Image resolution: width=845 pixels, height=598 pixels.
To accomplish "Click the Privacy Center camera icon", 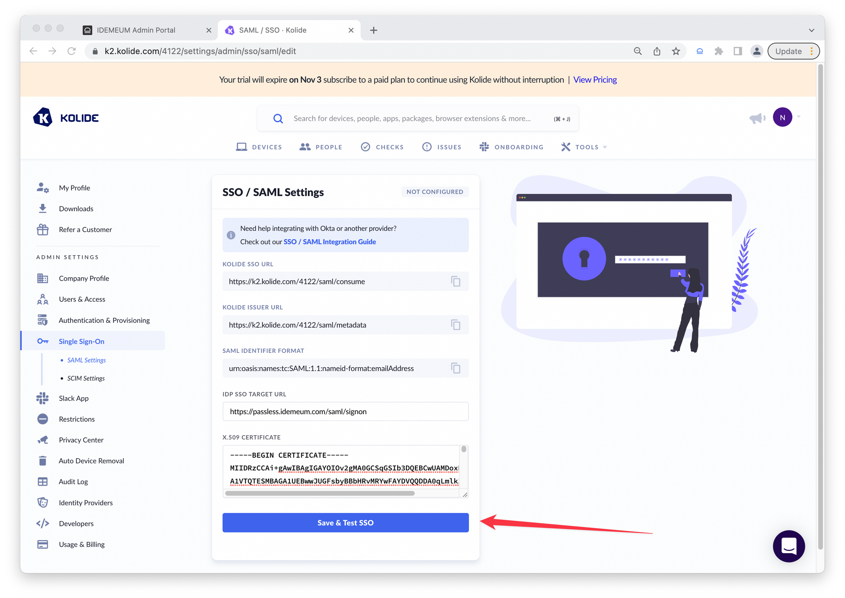I will 43,440.
